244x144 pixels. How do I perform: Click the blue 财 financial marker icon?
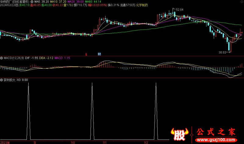pos(99,54)
